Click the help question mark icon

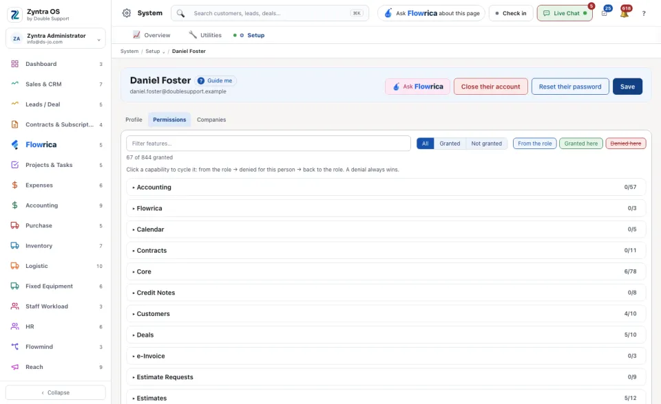click(x=644, y=14)
